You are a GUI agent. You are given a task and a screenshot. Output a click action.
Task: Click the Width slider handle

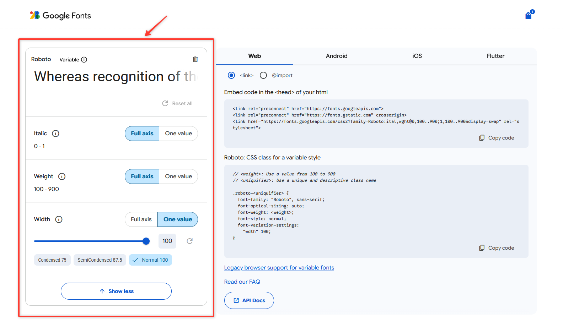pyautogui.click(x=146, y=241)
